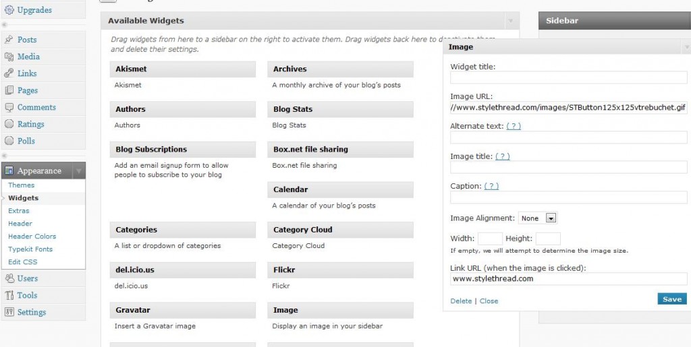Select Header Colors submenu item

click(32, 236)
